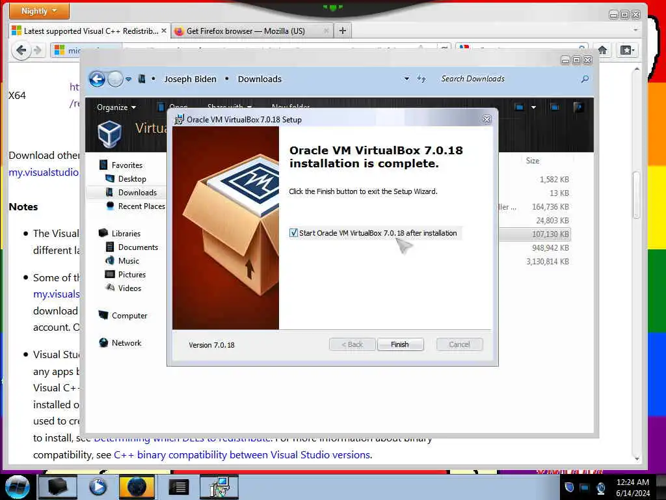
Task: Uncheck Start Oracle VM VirtualBox after installation
Action: [x=293, y=233]
